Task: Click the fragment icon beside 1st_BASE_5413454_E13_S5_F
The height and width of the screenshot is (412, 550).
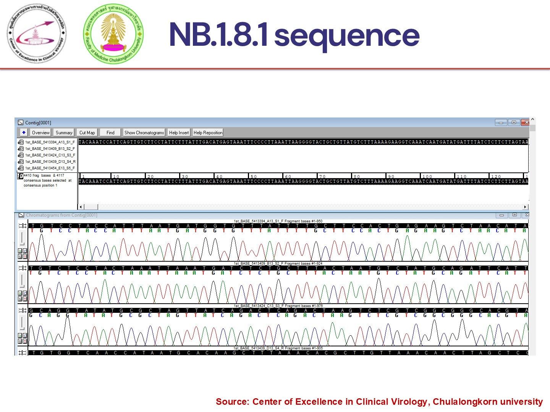Action: coord(21,168)
